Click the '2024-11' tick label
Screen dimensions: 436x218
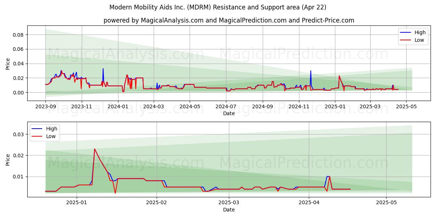(x=299, y=107)
